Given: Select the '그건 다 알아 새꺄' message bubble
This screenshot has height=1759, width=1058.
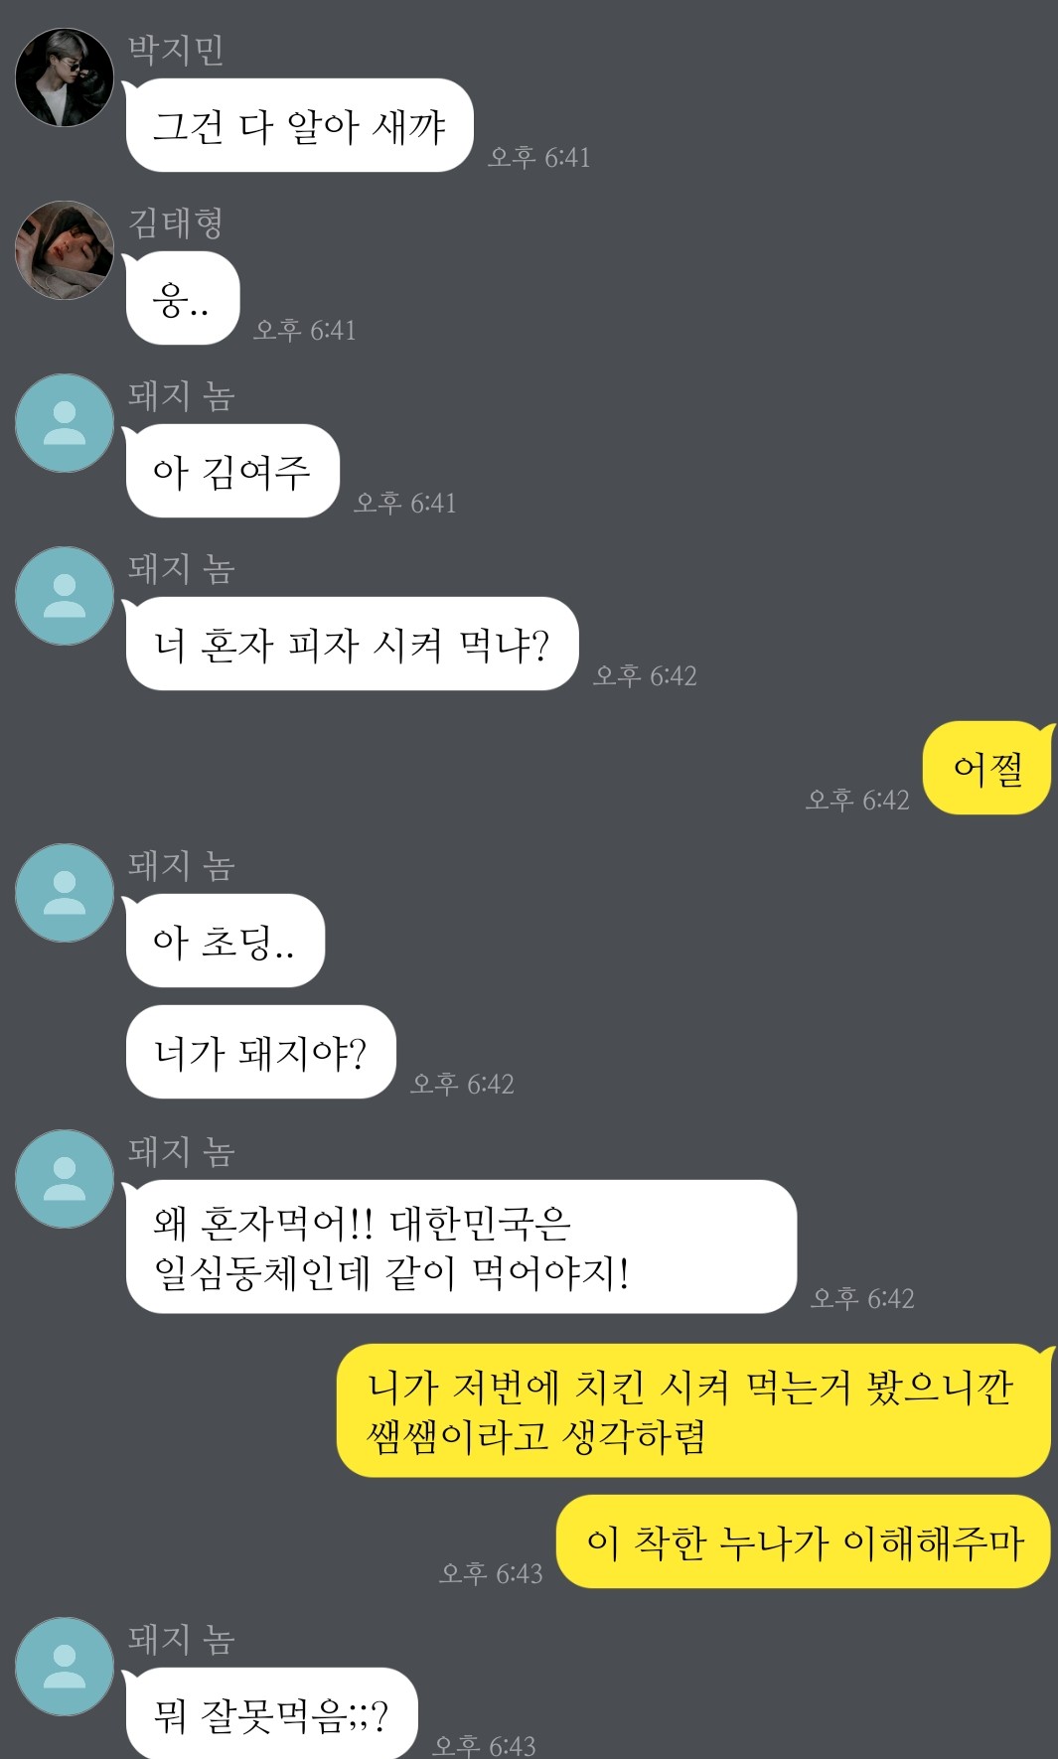Looking at the screenshot, I should click(x=298, y=125).
